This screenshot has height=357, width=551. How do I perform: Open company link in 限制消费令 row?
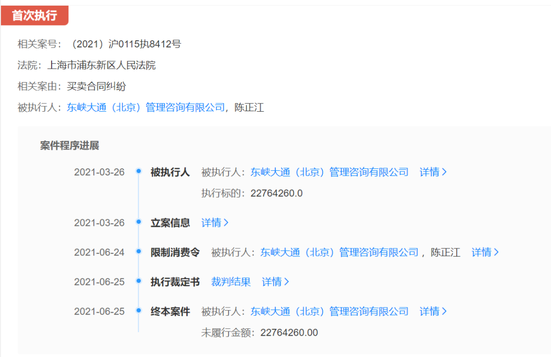click(x=339, y=252)
